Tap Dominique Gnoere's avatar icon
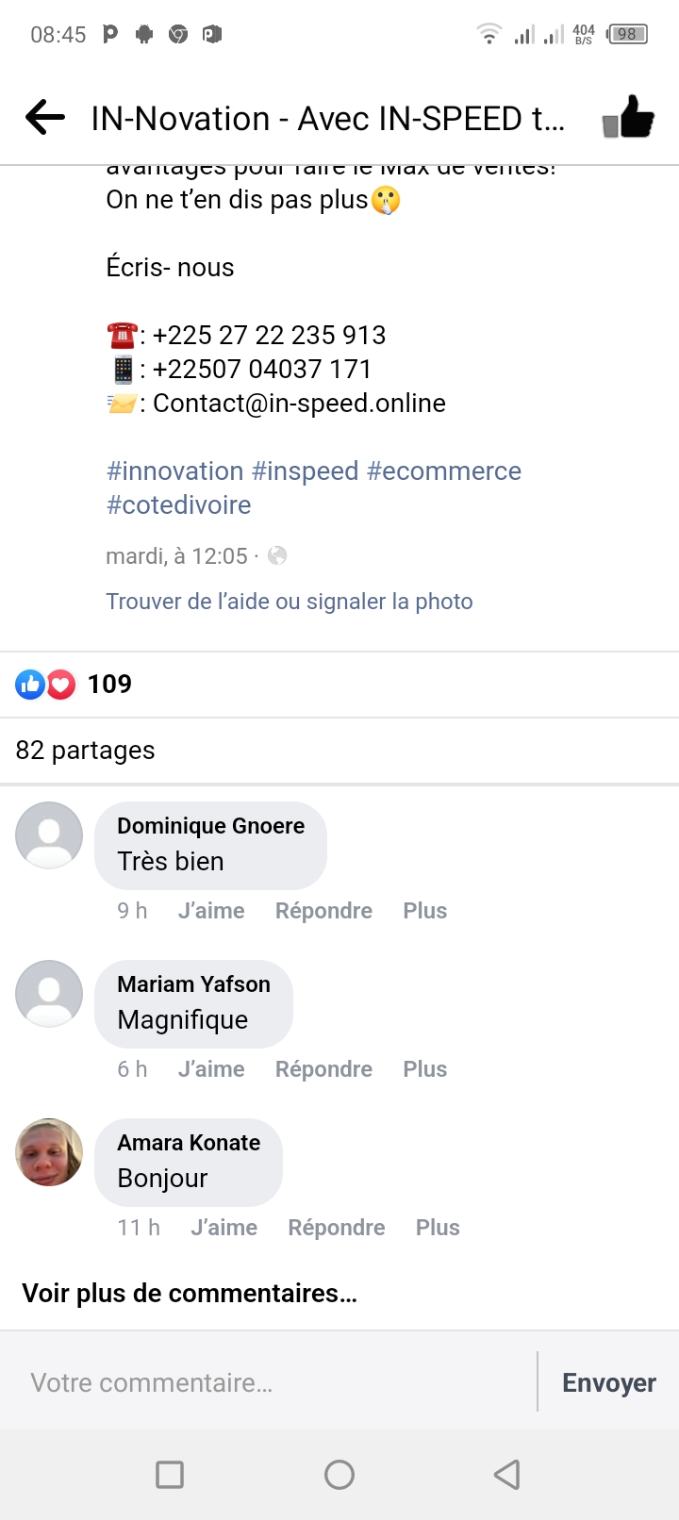The image size is (679, 1520). click(x=49, y=835)
